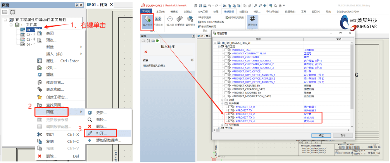The image size is (390, 163).
Task: Click the 标注管理 vertical scrollbar
Action: click(x=351, y=81)
